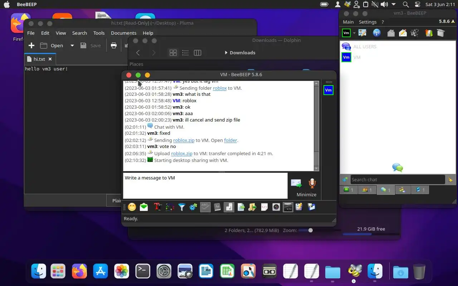The width and height of the screenshot is (458, 286).
Task: Click the Vm status avatar in BeeBEEP toolbar
Action: 346,33
